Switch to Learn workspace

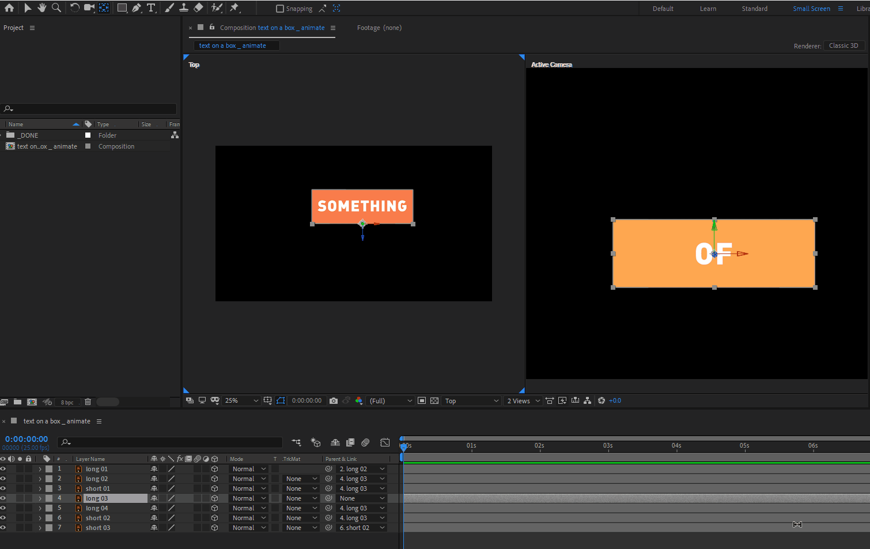tap(708, 9)
